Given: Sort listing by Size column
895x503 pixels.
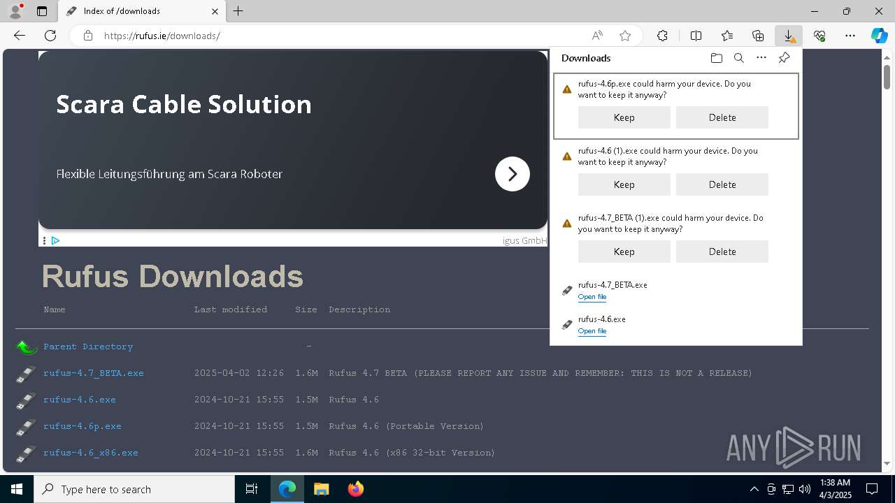Looking at the screenshot, I should click(x=306, y=309).
